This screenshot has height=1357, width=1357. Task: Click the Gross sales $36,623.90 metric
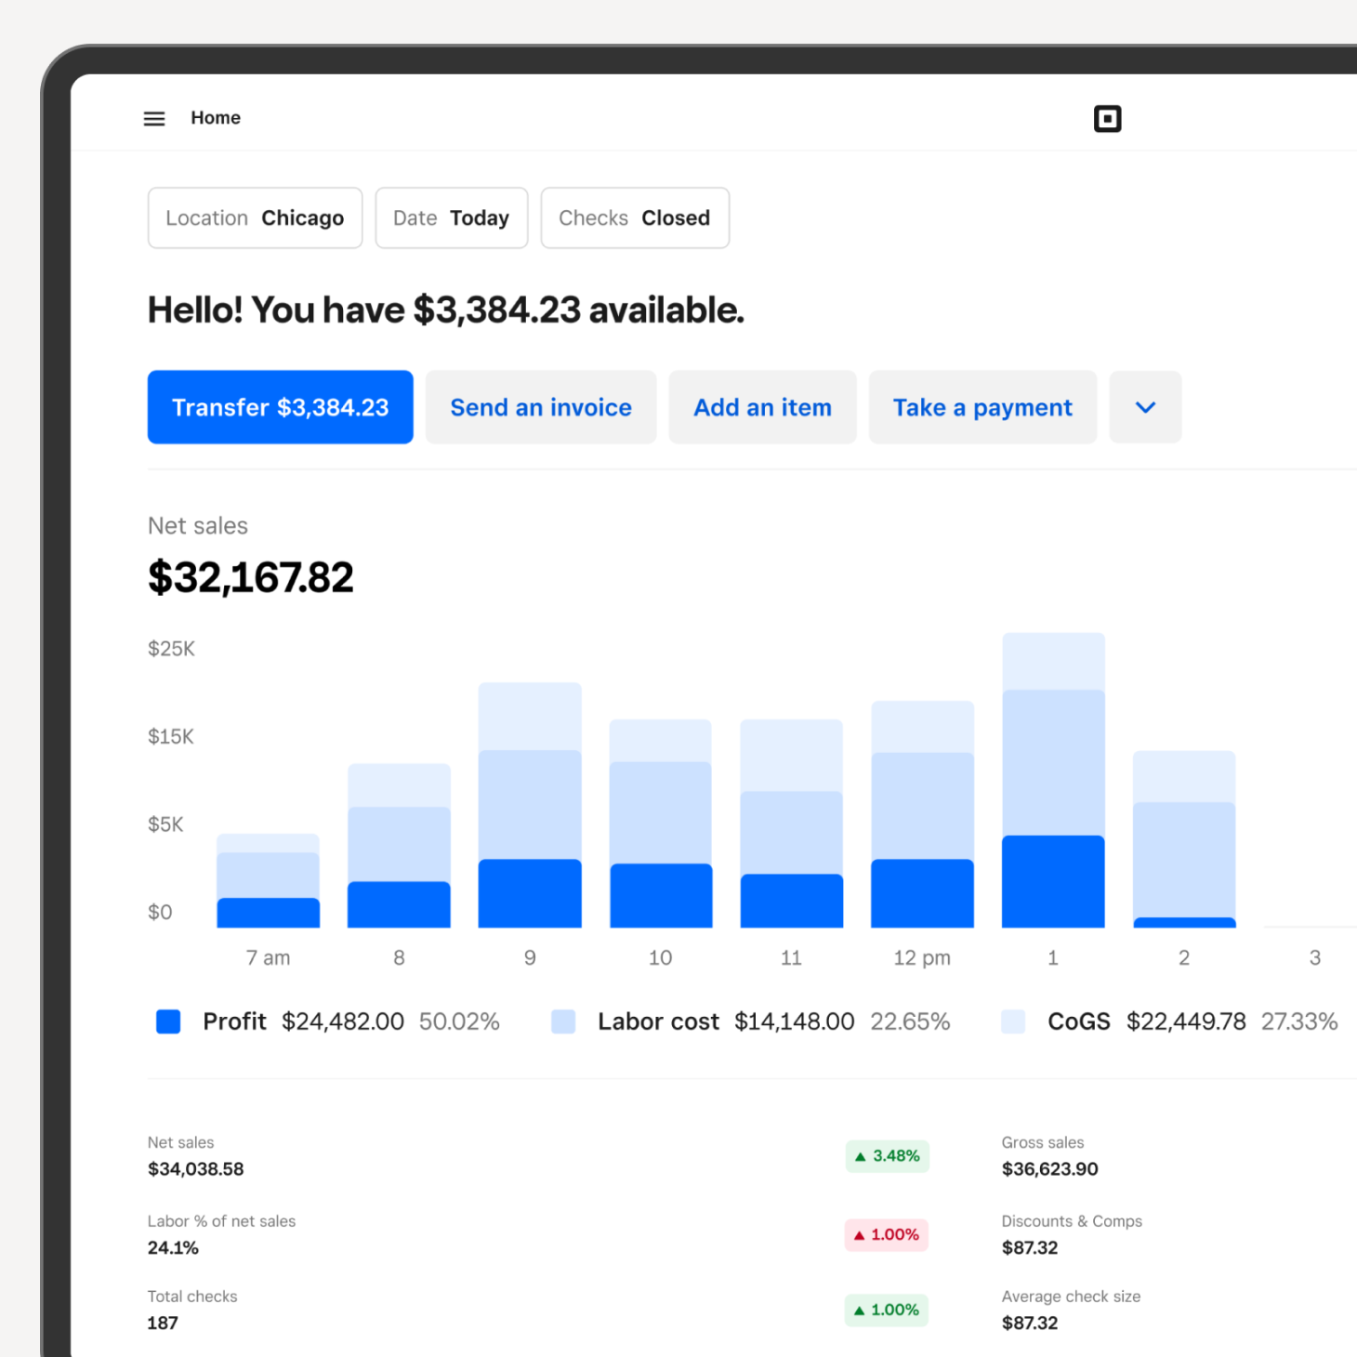(1049, 1157)
